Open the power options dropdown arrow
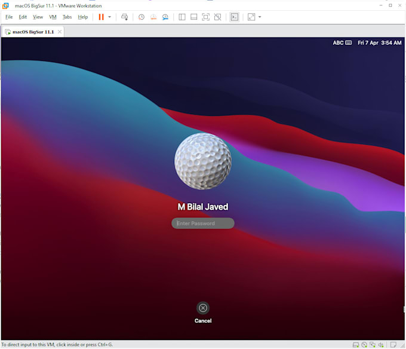The width and height of the screenshot is (406, 349). 109,17
